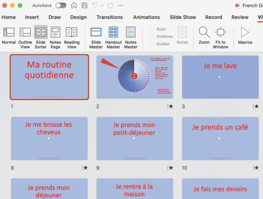
Task: Open the Home tab
Action: tap(8, 17)
